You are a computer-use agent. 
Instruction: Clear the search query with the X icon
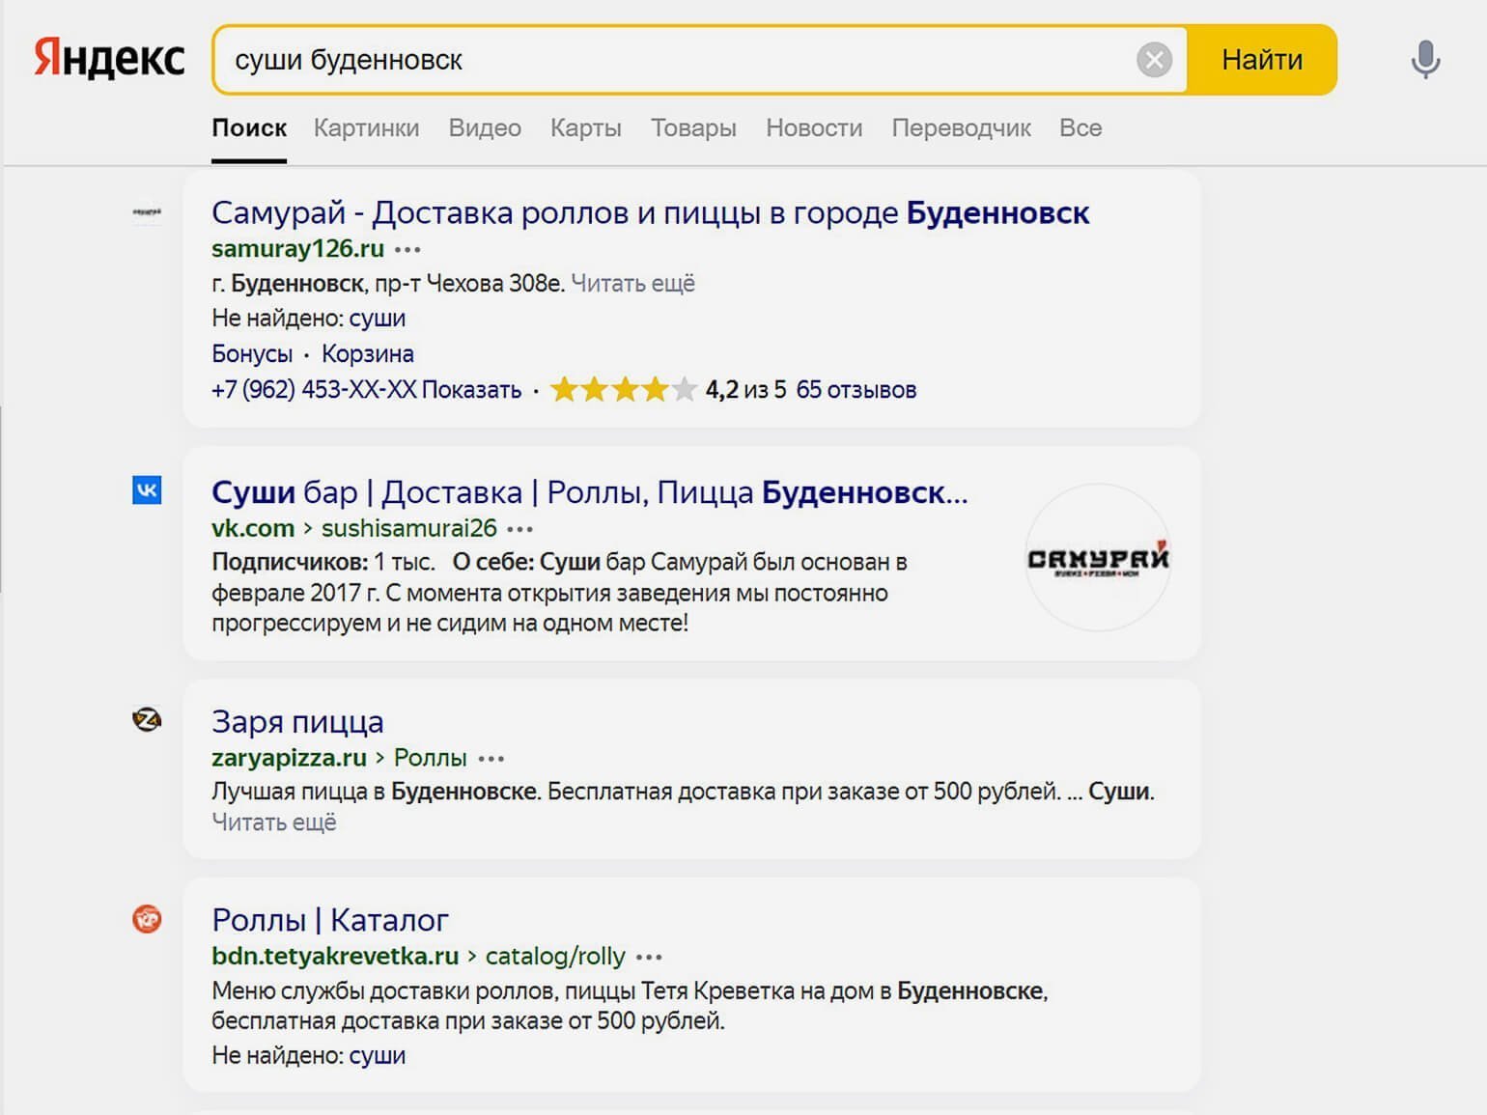pyautogui.click(x=1153, y=60)
